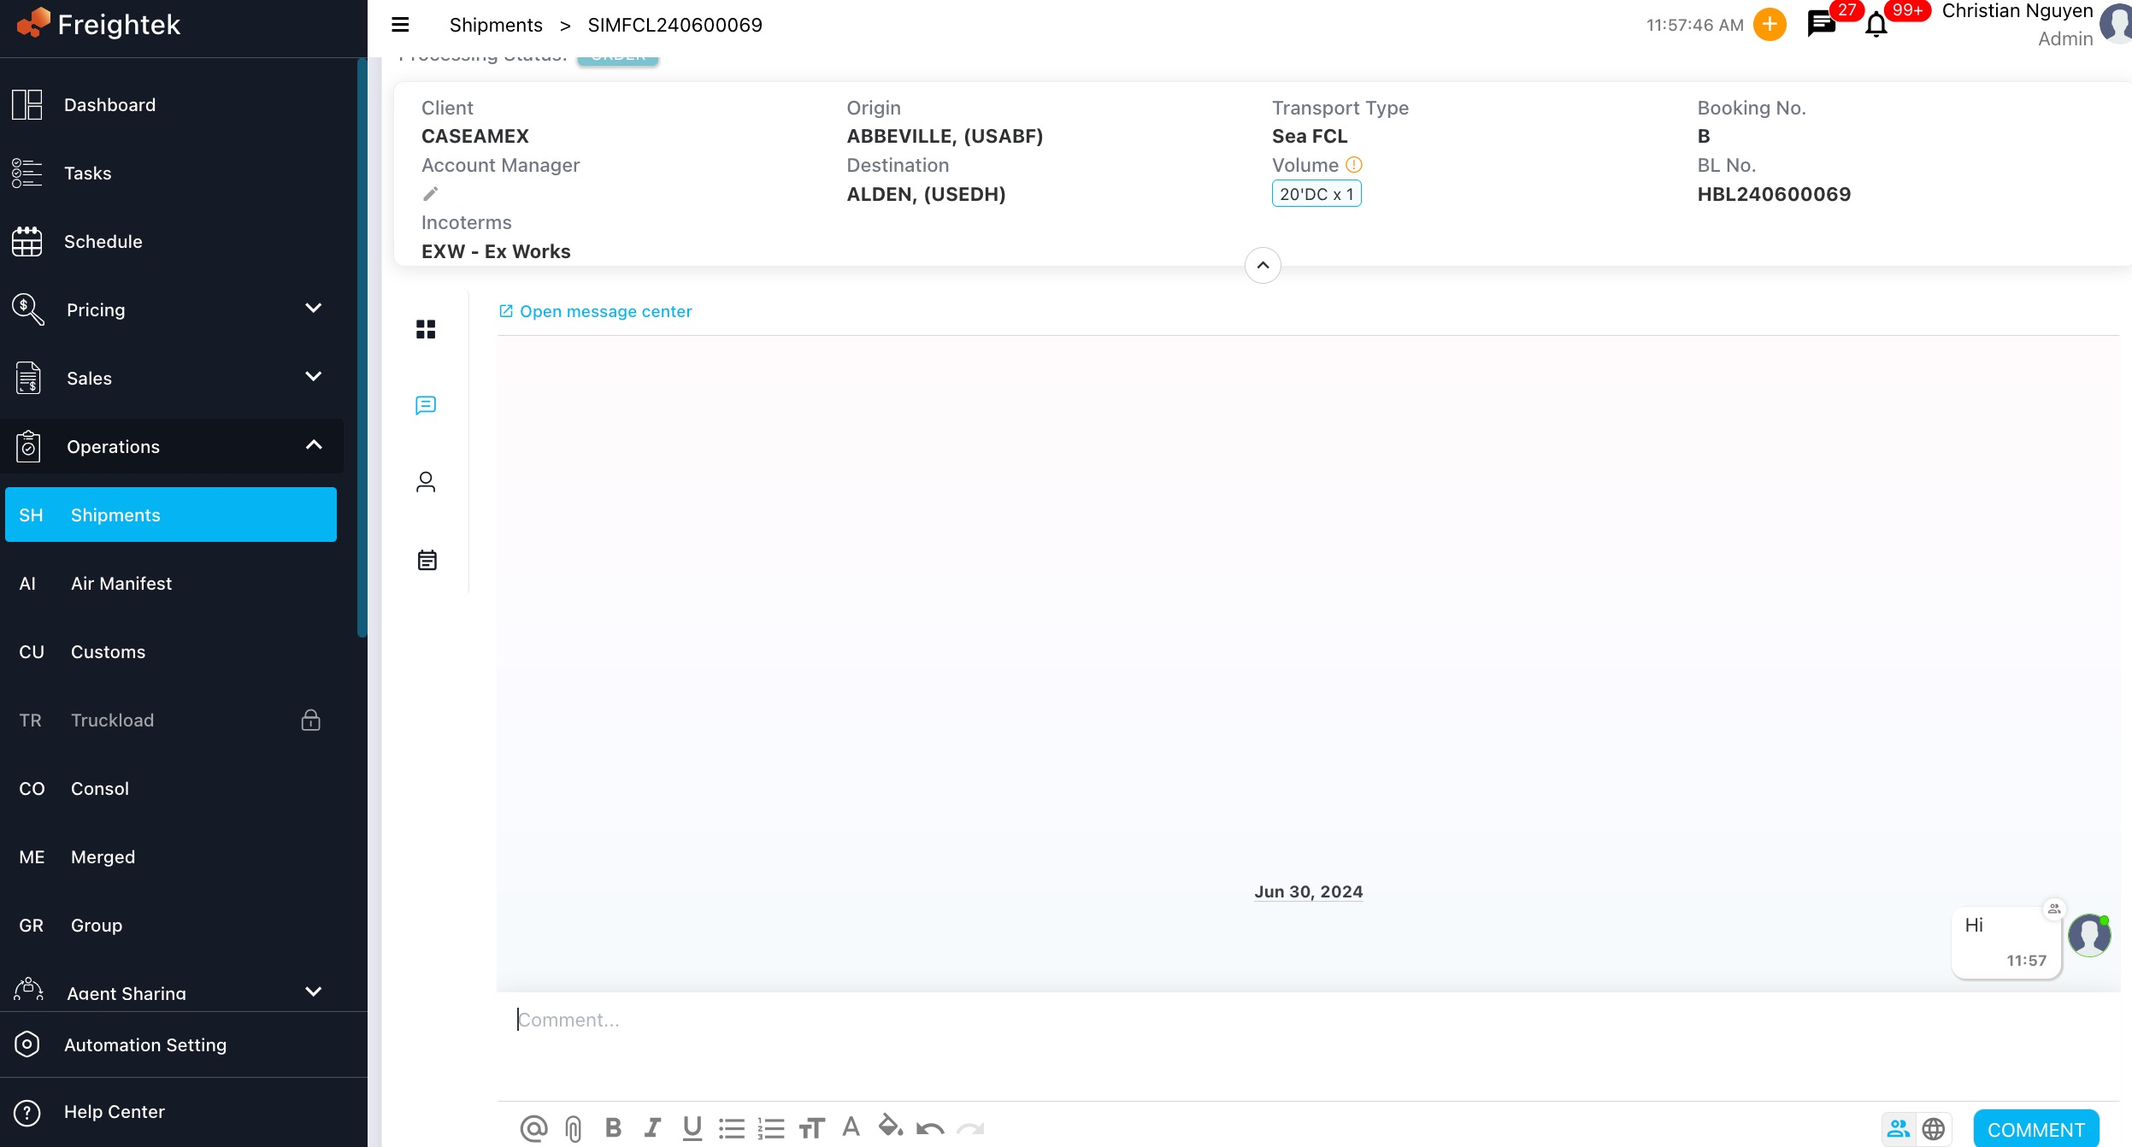Open Air Manifest menu item

point(121,583)
